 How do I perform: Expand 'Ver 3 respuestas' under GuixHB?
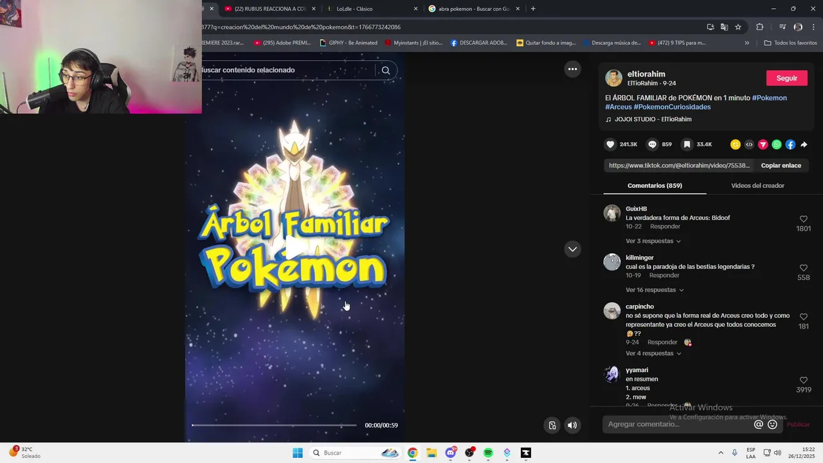coord(653,241)
